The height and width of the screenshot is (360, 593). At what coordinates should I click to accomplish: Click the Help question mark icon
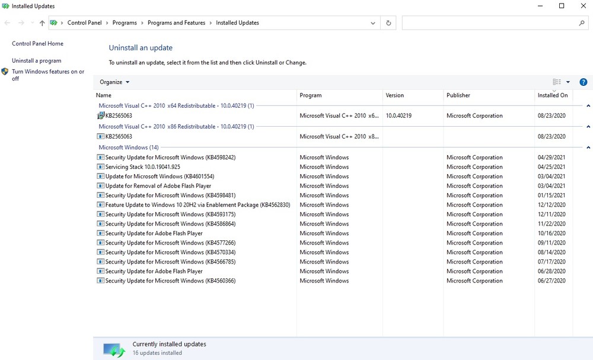[x=583, y=82]
